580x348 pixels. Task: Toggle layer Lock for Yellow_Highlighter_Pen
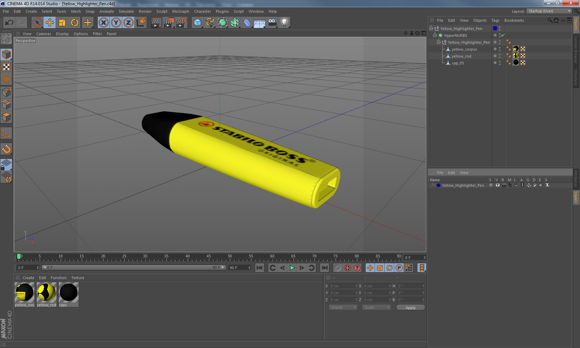516,185
